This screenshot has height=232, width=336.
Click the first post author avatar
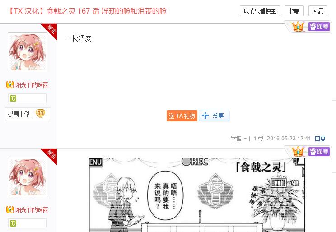click(x=28, y=52)
